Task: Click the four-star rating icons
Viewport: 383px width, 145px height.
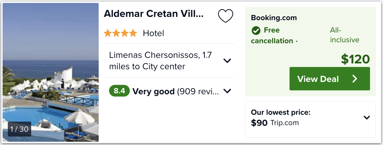Action: coord(120,33)
